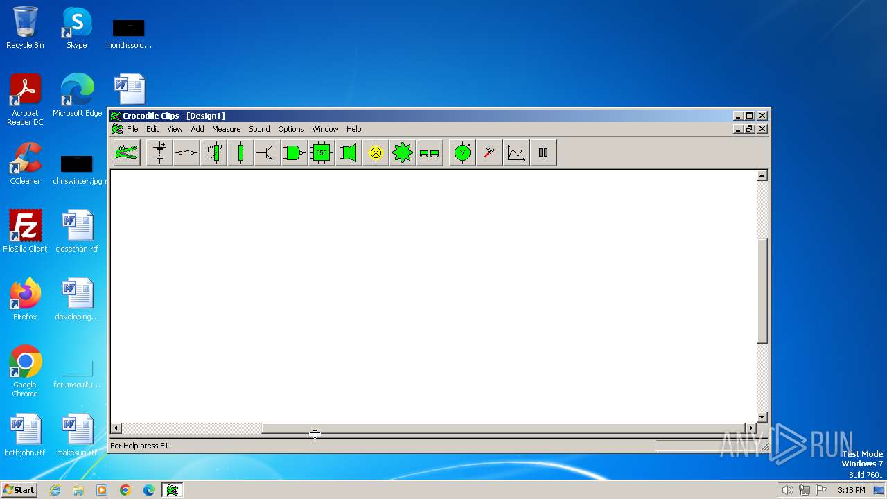Select the Microsoft Edge desktop shortcut
Viewport: 887px width, 499px height.
pyautogui.click(x=77, y=96)
